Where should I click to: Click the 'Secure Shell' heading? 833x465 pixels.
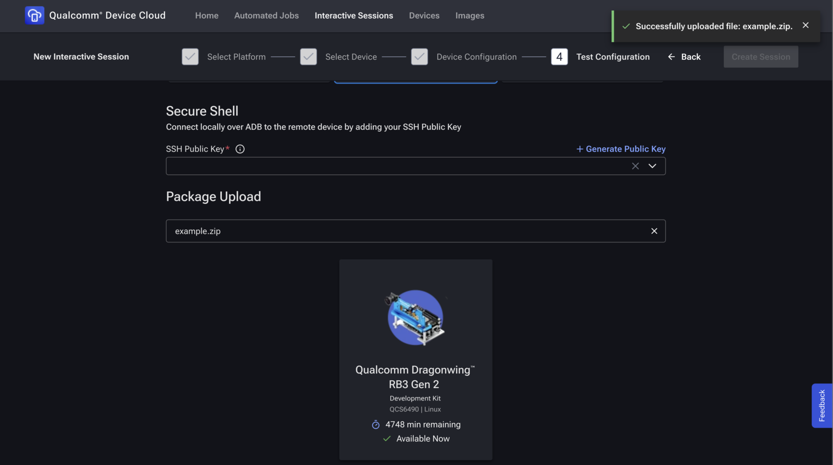pyautogui.click(x=202, y=111)
